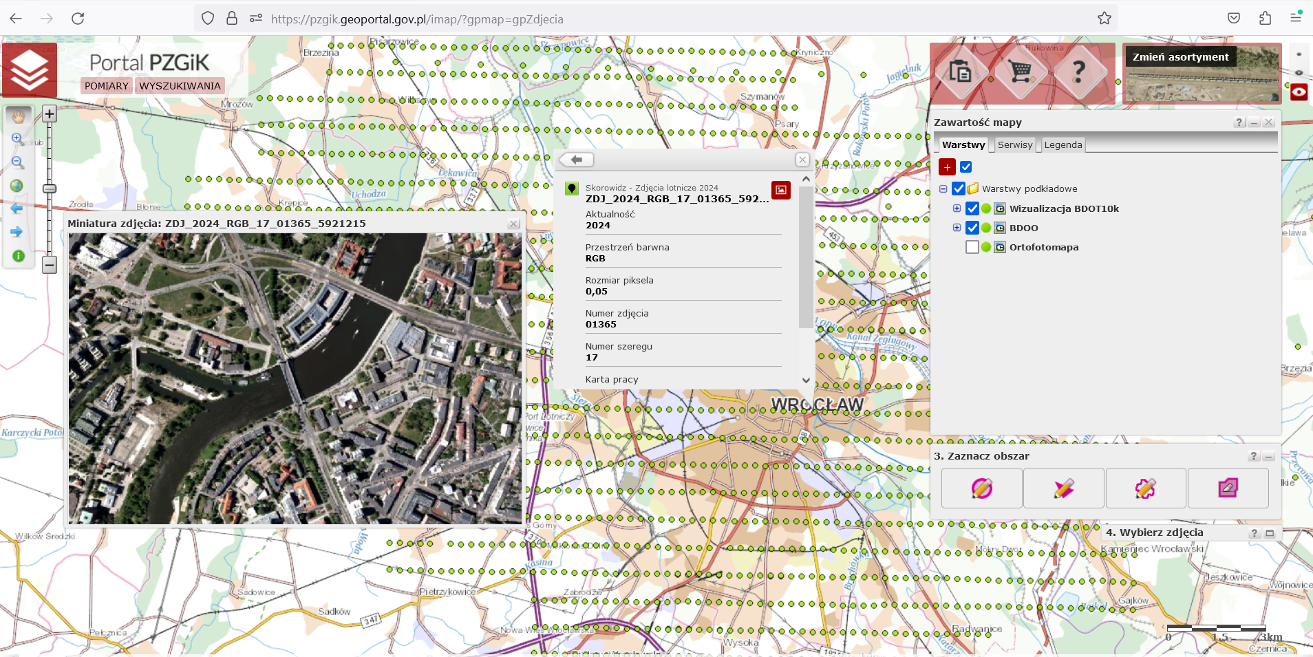Open the clipboard documents diamond button
This screenshot has width=1313, height=657.
(960, 71)
